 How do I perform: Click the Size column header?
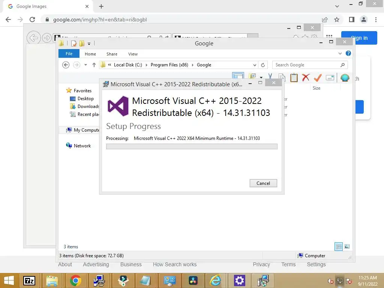click(316, 88)
